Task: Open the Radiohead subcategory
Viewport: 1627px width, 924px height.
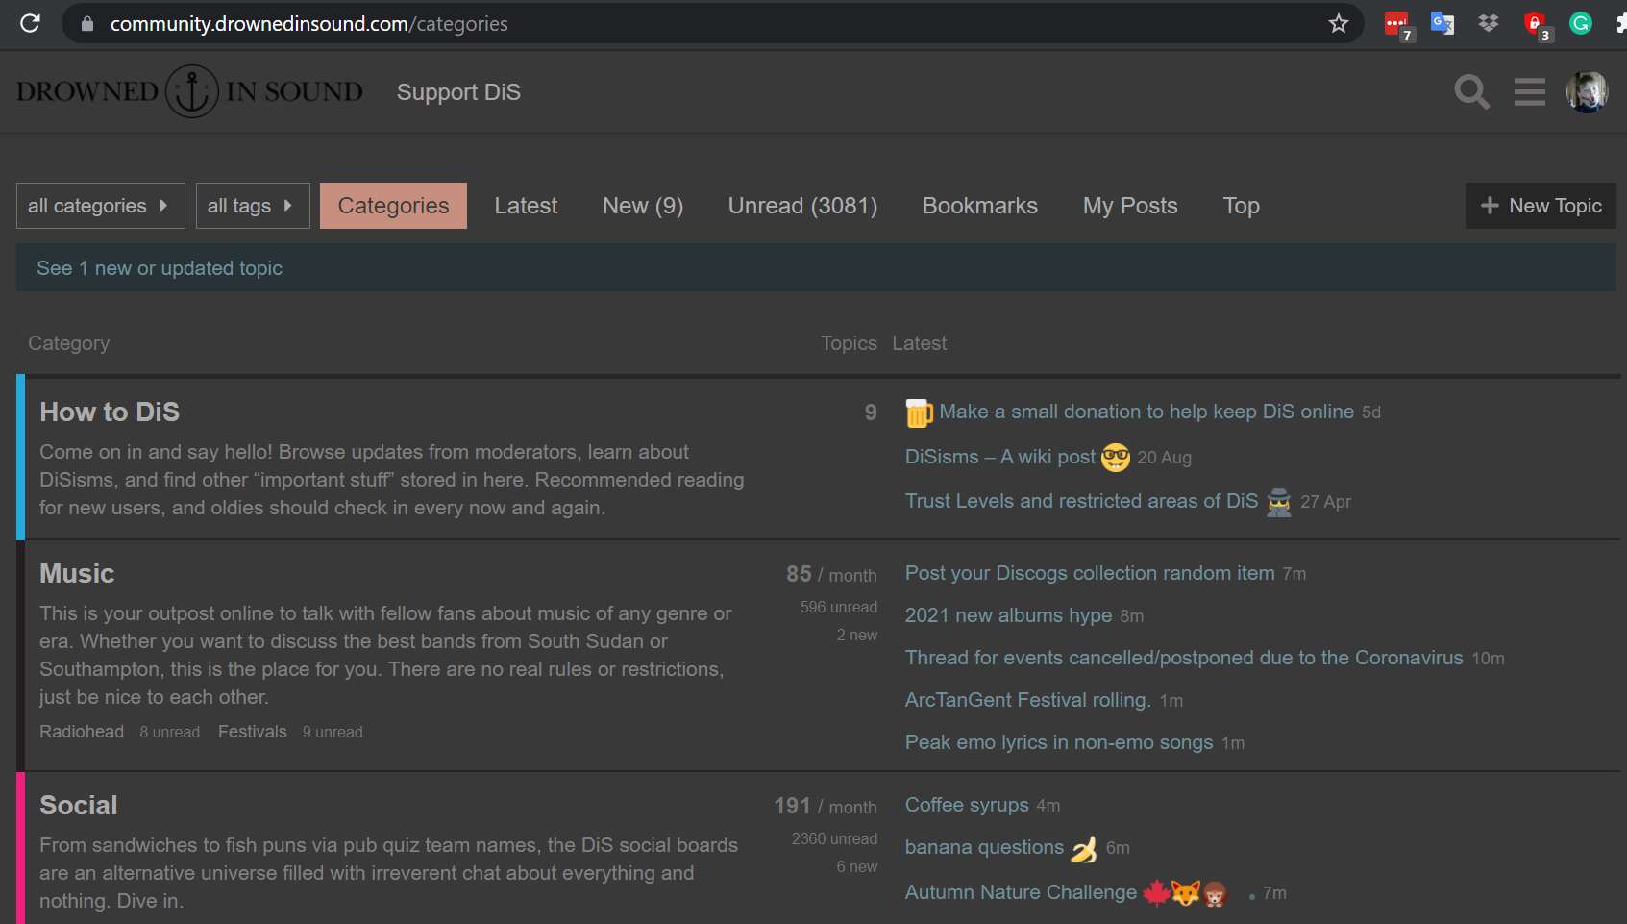Action: [82, 732]
